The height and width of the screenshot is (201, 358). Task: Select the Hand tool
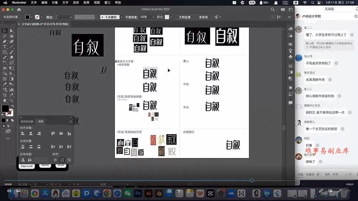(5, 100)
